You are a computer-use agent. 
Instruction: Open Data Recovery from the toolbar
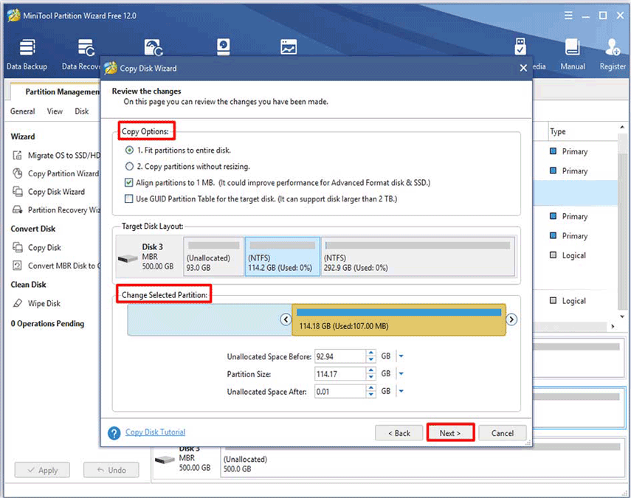83,55
